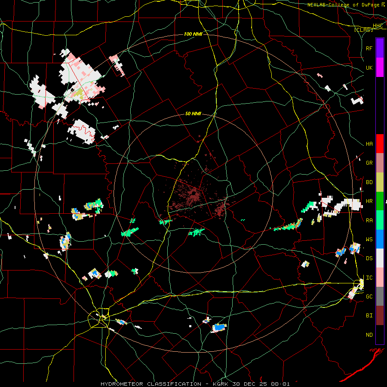Select the BI legend label

[369, 316]
